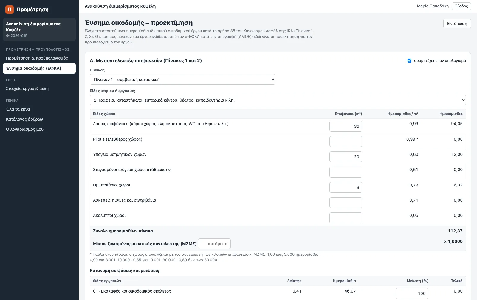This screenshot has height=300, width=477.
Task: Click the Pilotis area input field
Action: point(346,142)
